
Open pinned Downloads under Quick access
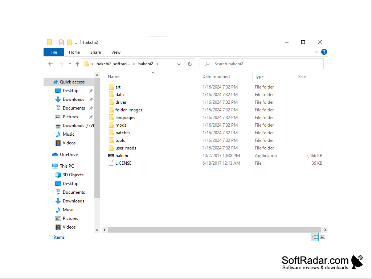(73, 99)
